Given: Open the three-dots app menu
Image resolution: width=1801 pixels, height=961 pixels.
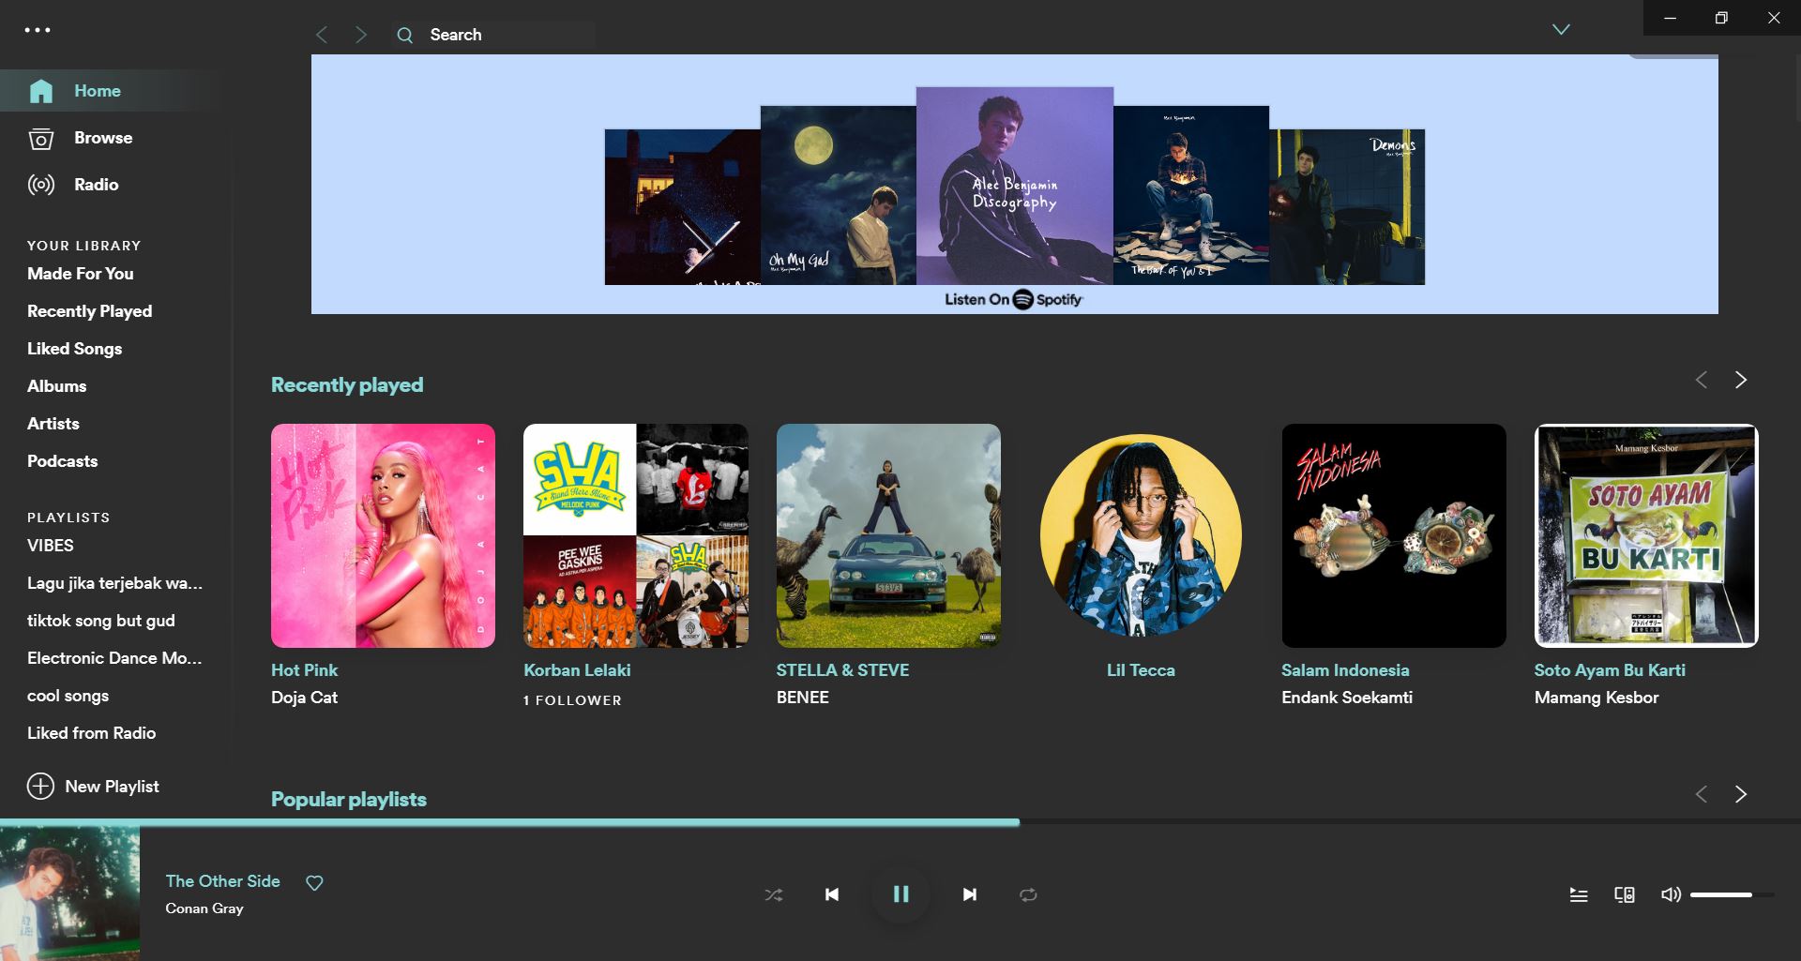Looking at the screenshot, I should tap(38, 30).
